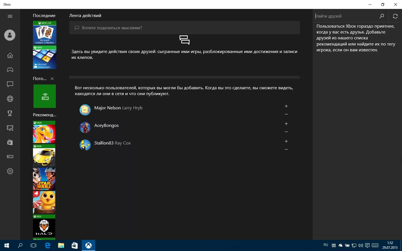This screenshot has width=402, height=251.
Task: Open the dragon game recommended tile
Action: tap(44, 132)
